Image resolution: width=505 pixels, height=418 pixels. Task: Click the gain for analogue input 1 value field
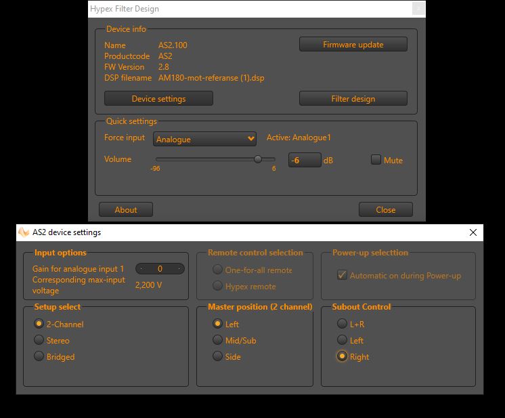pyautogui.click(x=160, y=268)
